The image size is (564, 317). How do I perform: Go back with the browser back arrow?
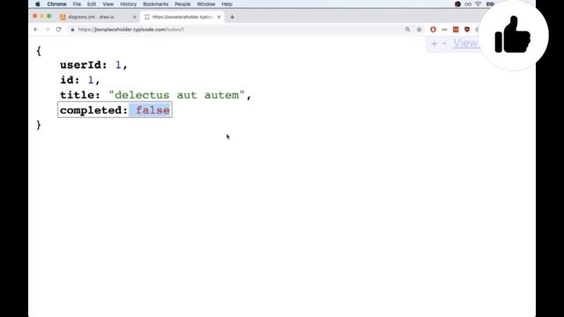click(x=35, y=29)
